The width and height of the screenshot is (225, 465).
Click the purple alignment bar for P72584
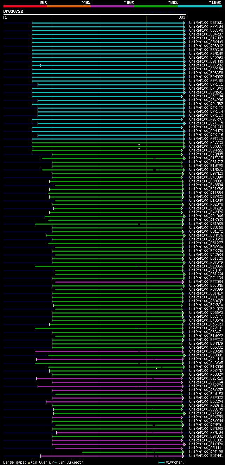tap(120, 282)
